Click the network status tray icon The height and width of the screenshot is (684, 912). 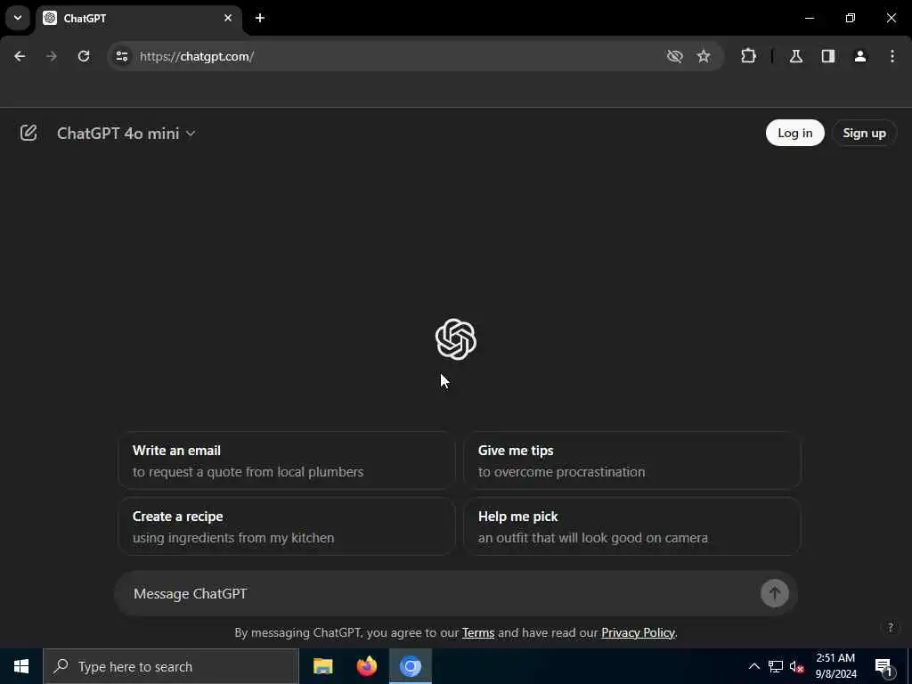[x=776, y=666]
